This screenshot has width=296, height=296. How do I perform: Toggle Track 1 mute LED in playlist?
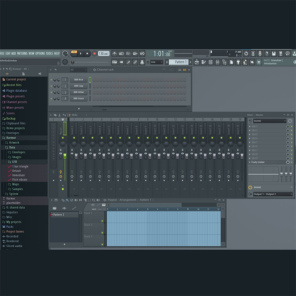click(x=103, y=221)
